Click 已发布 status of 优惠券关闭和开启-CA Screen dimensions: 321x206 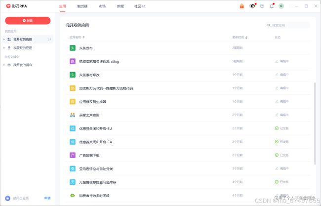point(281,142)
